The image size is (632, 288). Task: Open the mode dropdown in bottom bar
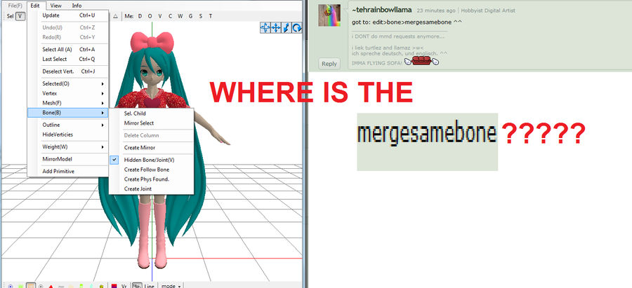(171, 286)
